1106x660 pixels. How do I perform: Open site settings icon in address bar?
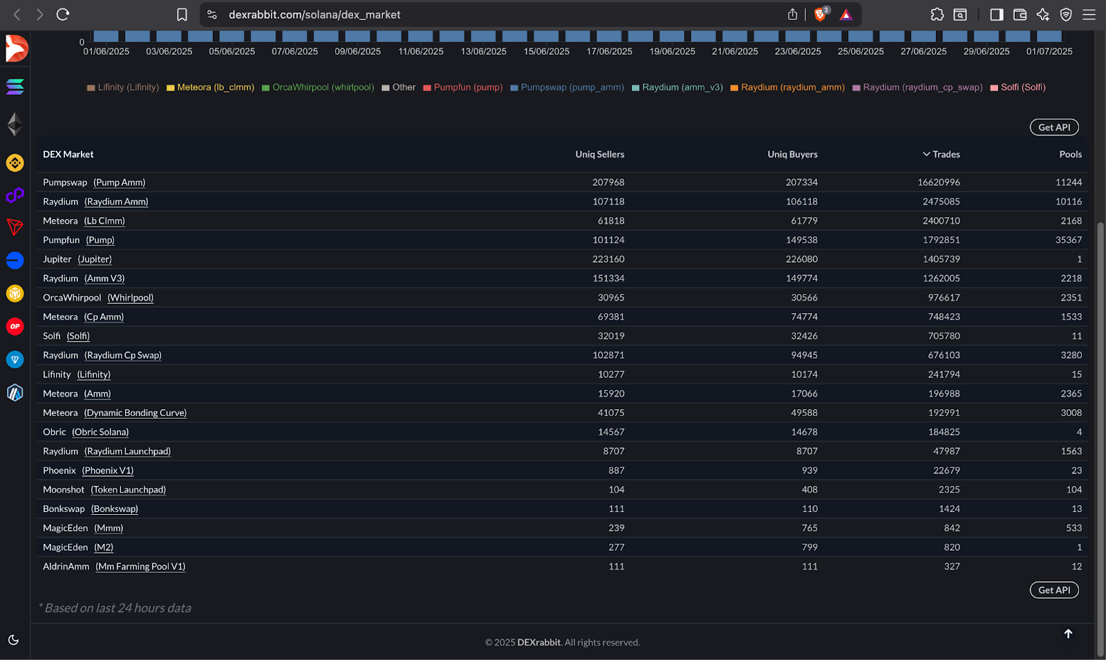coord(212,15)
